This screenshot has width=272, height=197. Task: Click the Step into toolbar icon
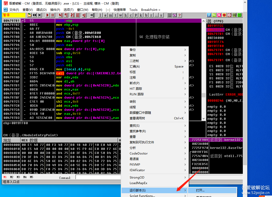pos(60,15)
